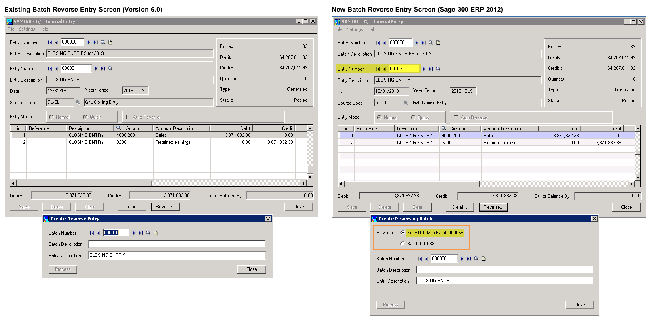Open batch finder in Create Reverse Entry dialog
651x323 pixels.
(x=148, y=233)
